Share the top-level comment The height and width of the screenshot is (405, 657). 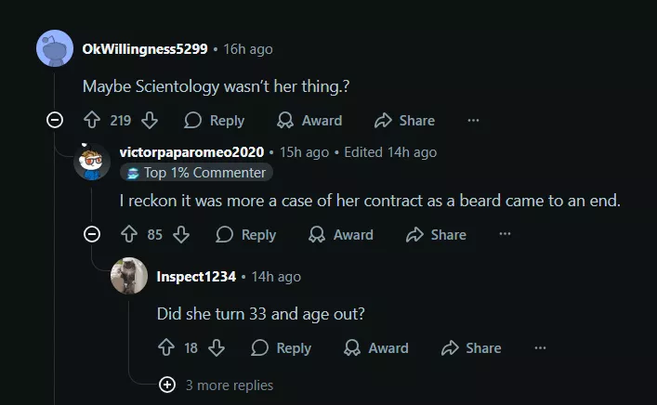[x=405, y=121]
